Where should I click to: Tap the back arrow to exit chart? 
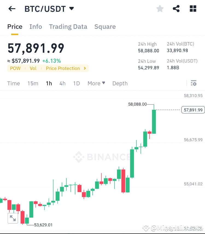coord(11,8)
